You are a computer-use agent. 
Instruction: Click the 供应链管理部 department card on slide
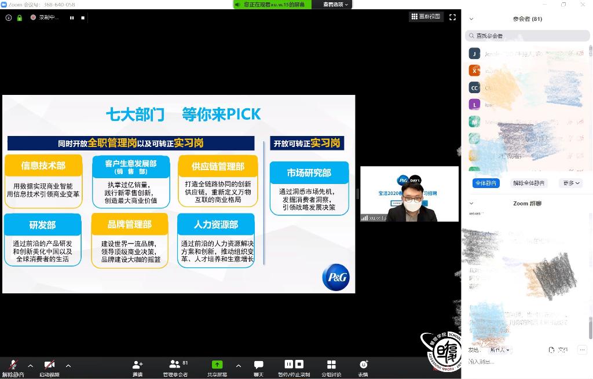[x=218, y=181]
